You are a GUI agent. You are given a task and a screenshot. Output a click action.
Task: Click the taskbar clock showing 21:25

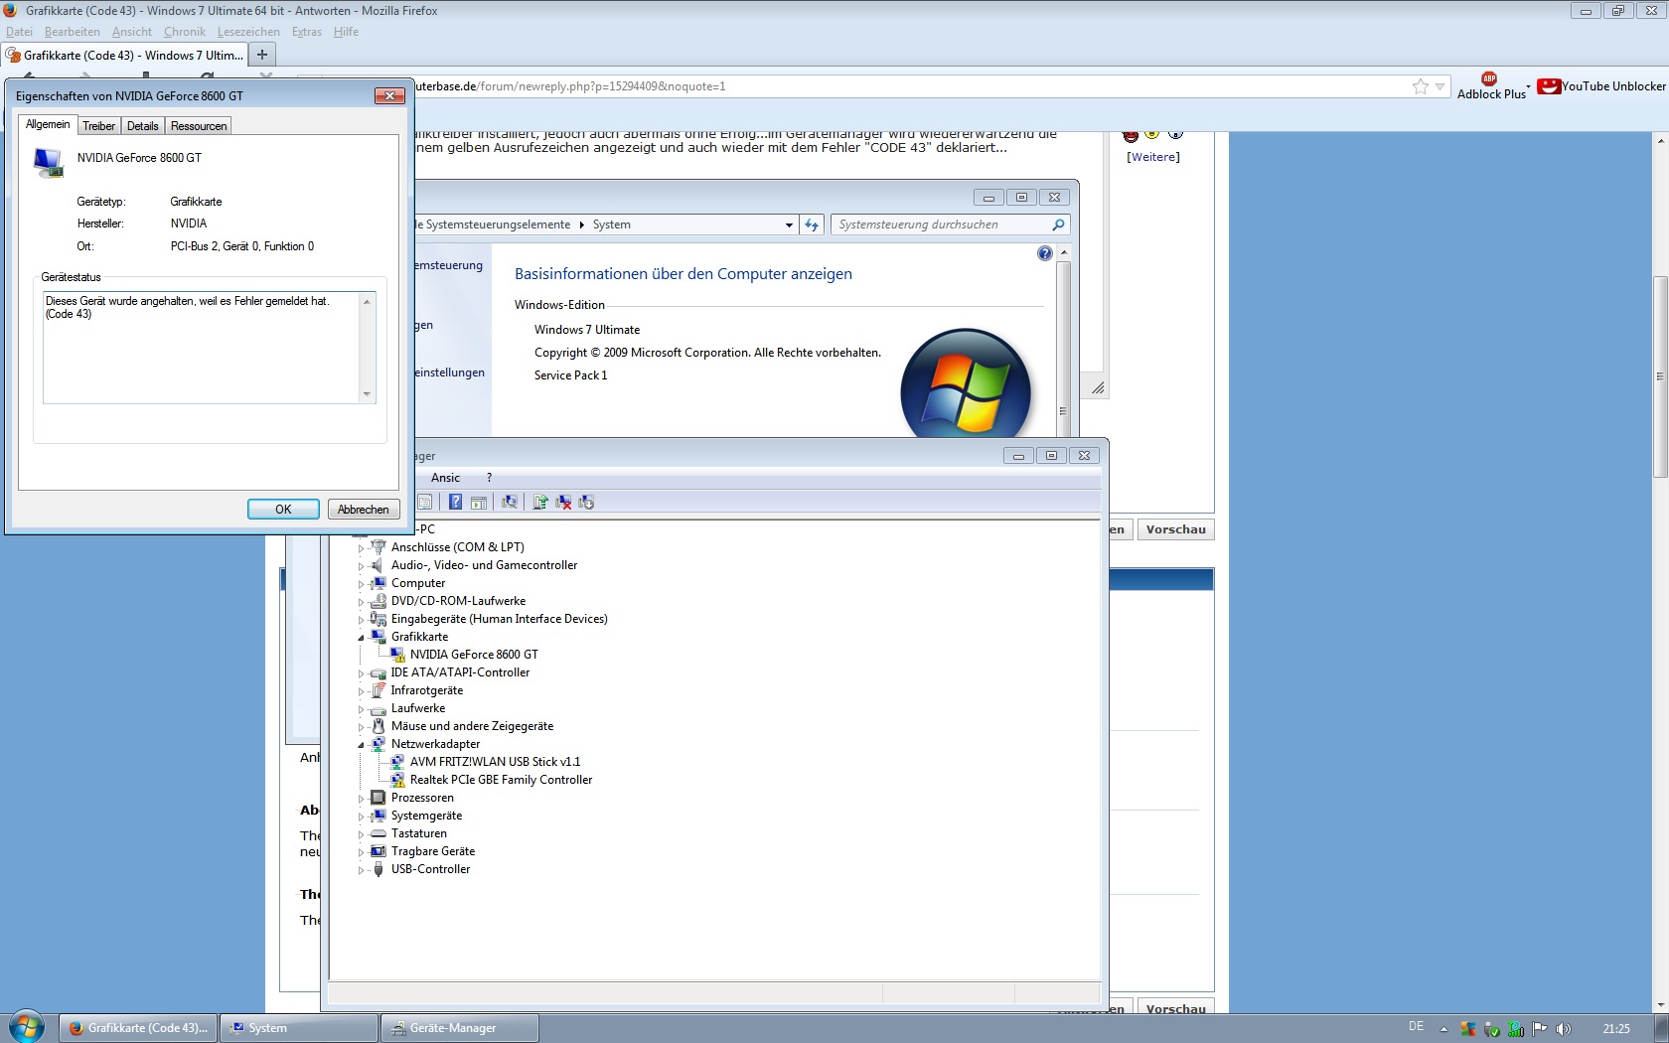click(x=1616, y=1029)
